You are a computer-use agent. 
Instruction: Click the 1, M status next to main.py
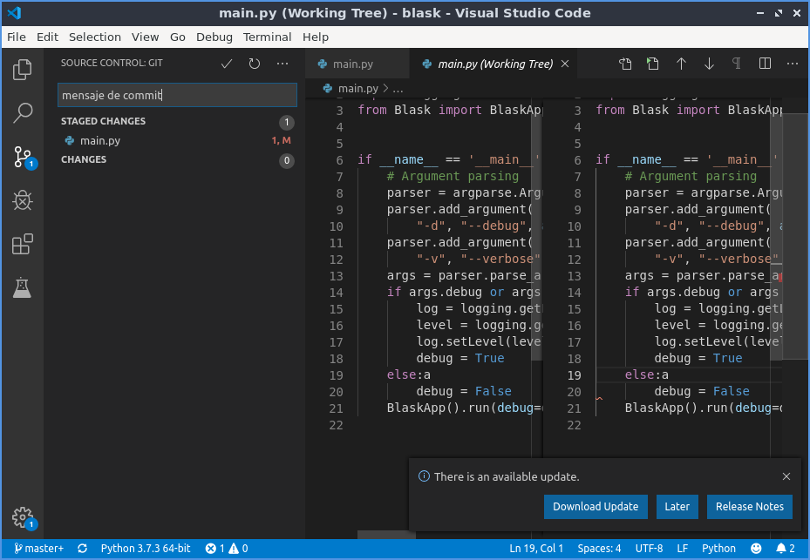click(x=281, y=140)
